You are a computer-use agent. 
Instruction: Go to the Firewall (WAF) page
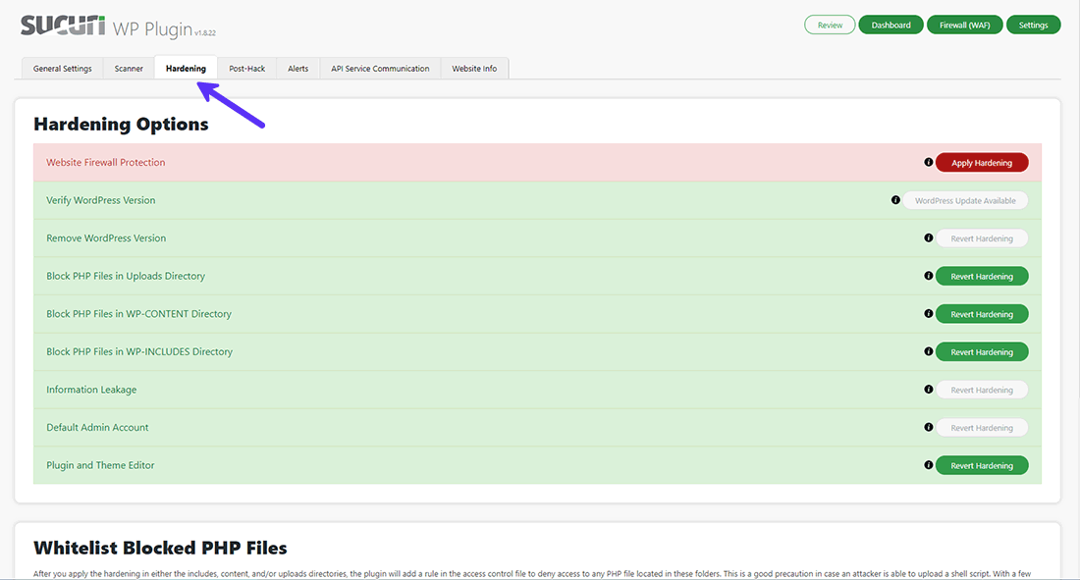[x=964, y=26]
